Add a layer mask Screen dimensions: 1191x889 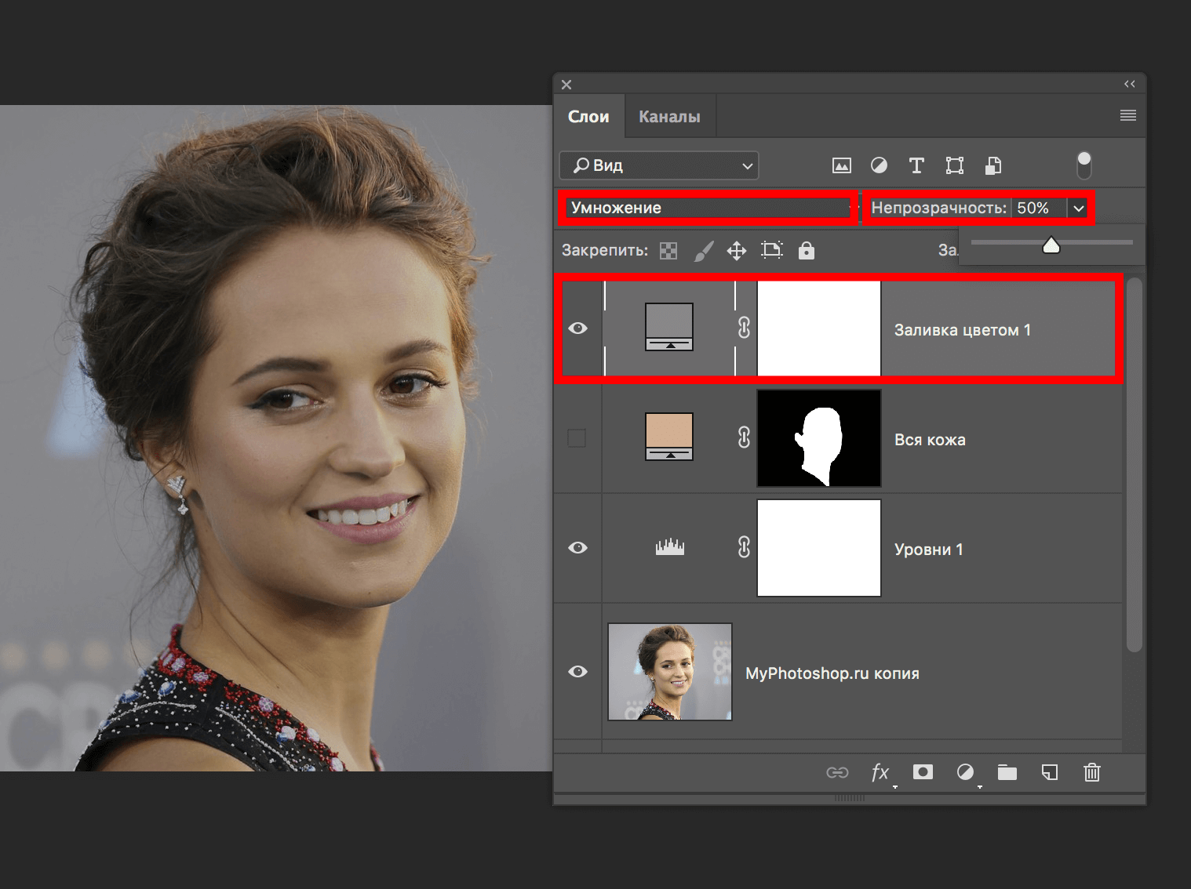coord(923,773)
